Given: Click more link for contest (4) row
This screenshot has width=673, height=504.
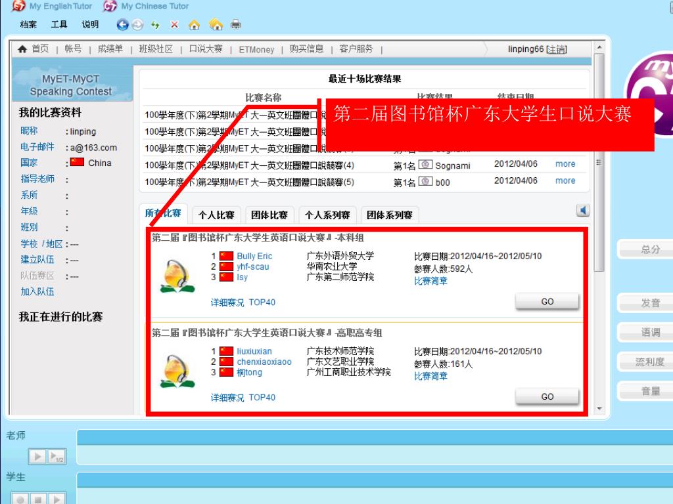Looking at the screenshot, I should [565, 164].
